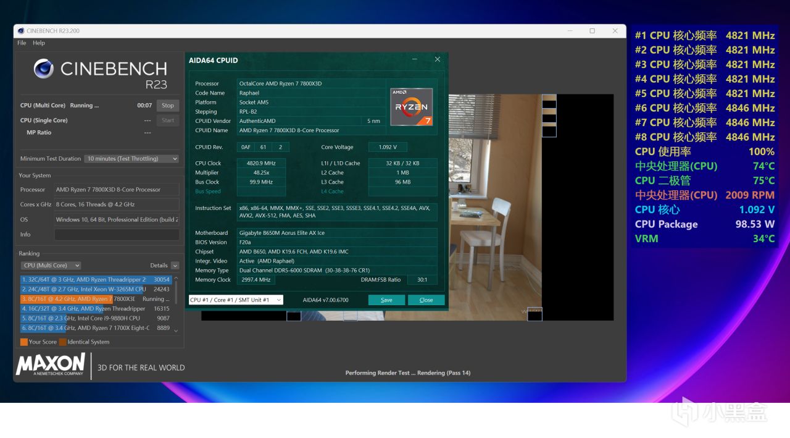Expand the ranking Details arrow button

175,265
